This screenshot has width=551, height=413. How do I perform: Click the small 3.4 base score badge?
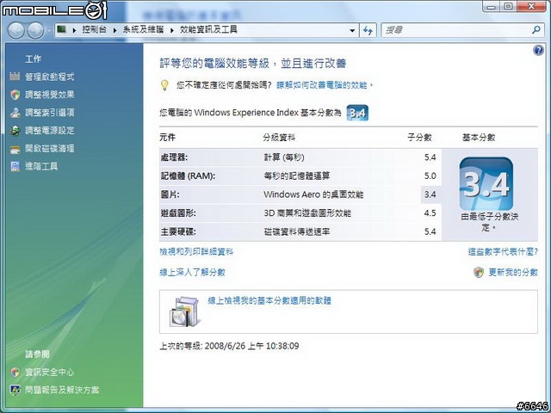357,113
